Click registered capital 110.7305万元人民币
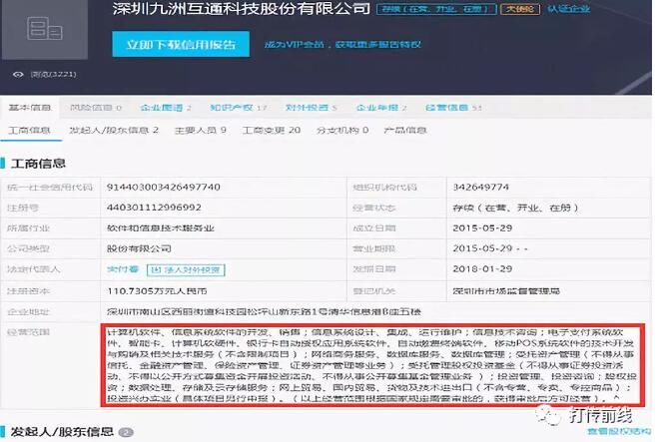Image resolution: width=661 pixels, height=442 pixels. (157, 290)
